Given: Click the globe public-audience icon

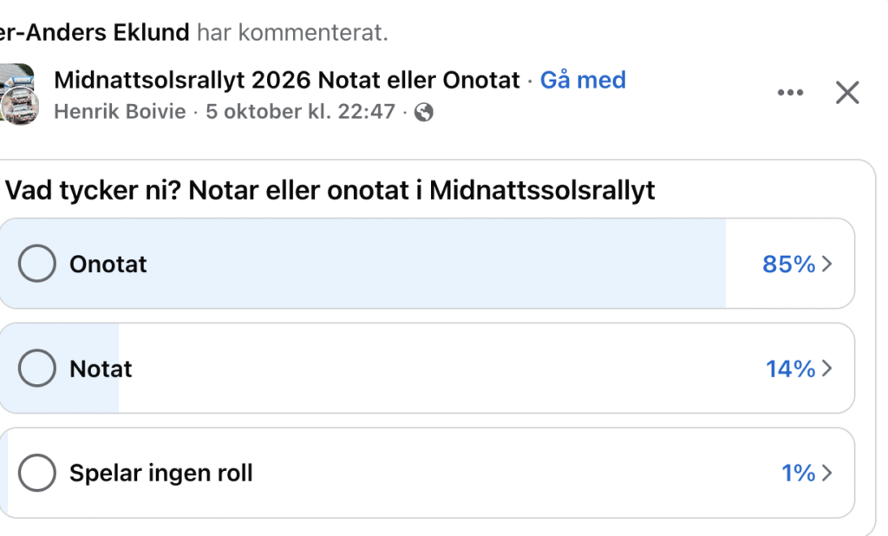Looking at the screenshot, I should point(424,112).
